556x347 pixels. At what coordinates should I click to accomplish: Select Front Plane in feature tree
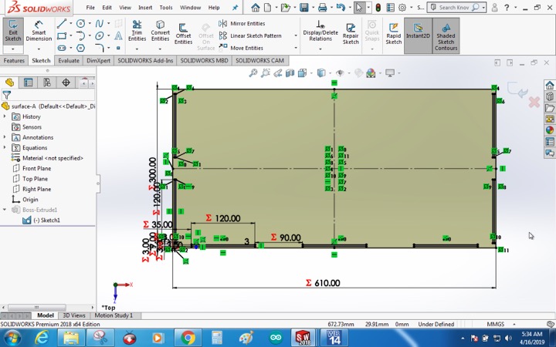click(x=32, y=168)
